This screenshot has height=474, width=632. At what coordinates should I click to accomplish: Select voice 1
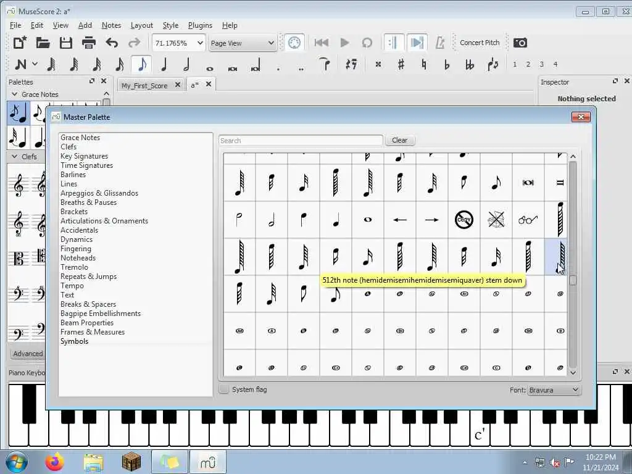(x=515, y=64)
